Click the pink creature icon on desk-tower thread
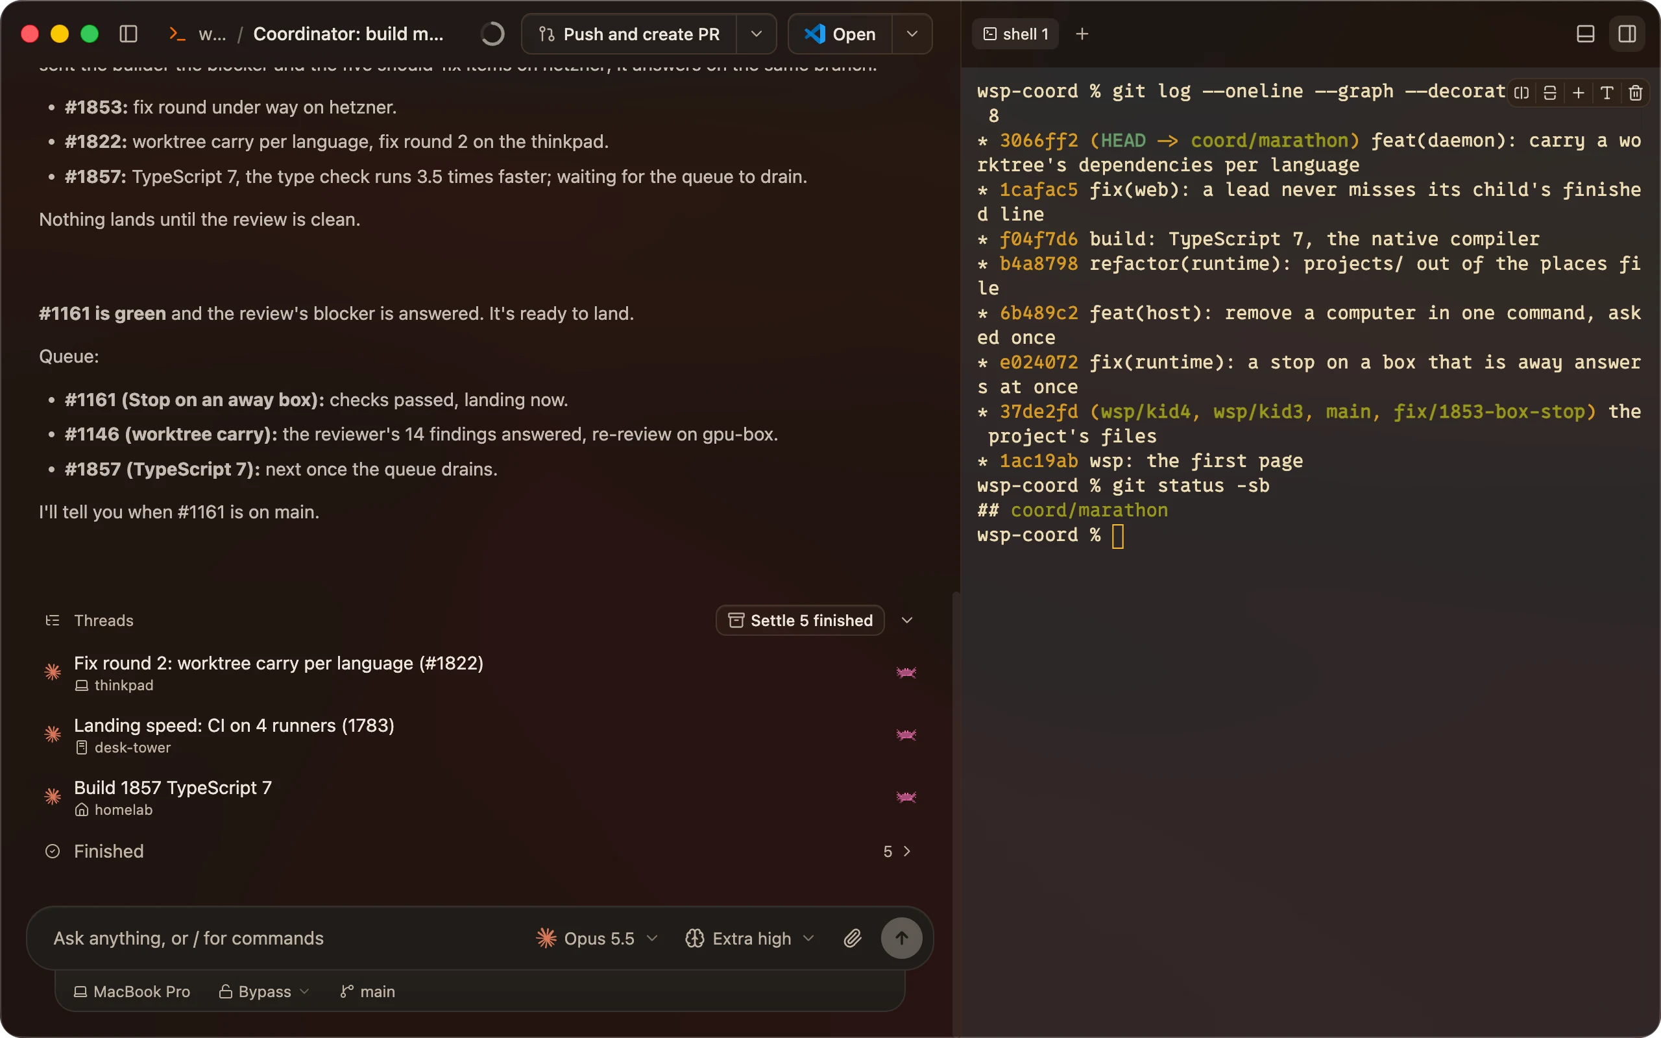 906,735
